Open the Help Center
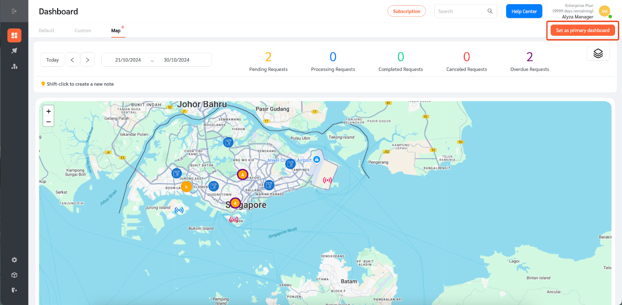The height and width of the screenshot is (305, 622). point(524,11)
